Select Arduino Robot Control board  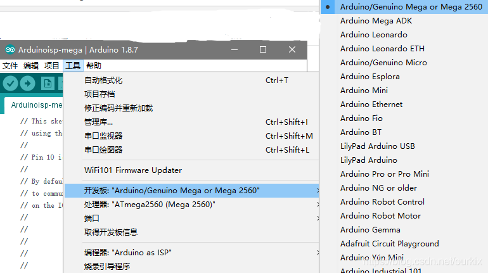[404, 202]
